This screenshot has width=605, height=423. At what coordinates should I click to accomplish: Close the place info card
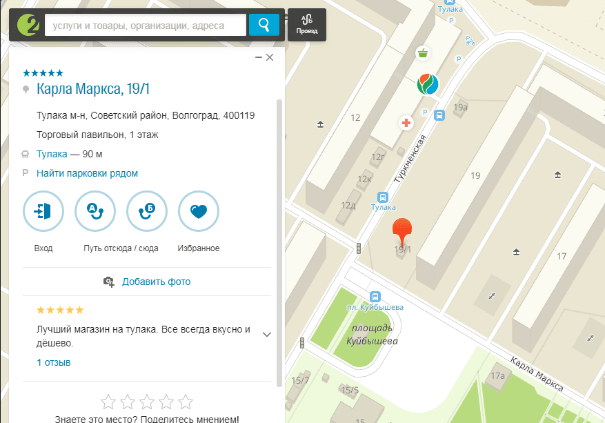[x=270, y=58]
